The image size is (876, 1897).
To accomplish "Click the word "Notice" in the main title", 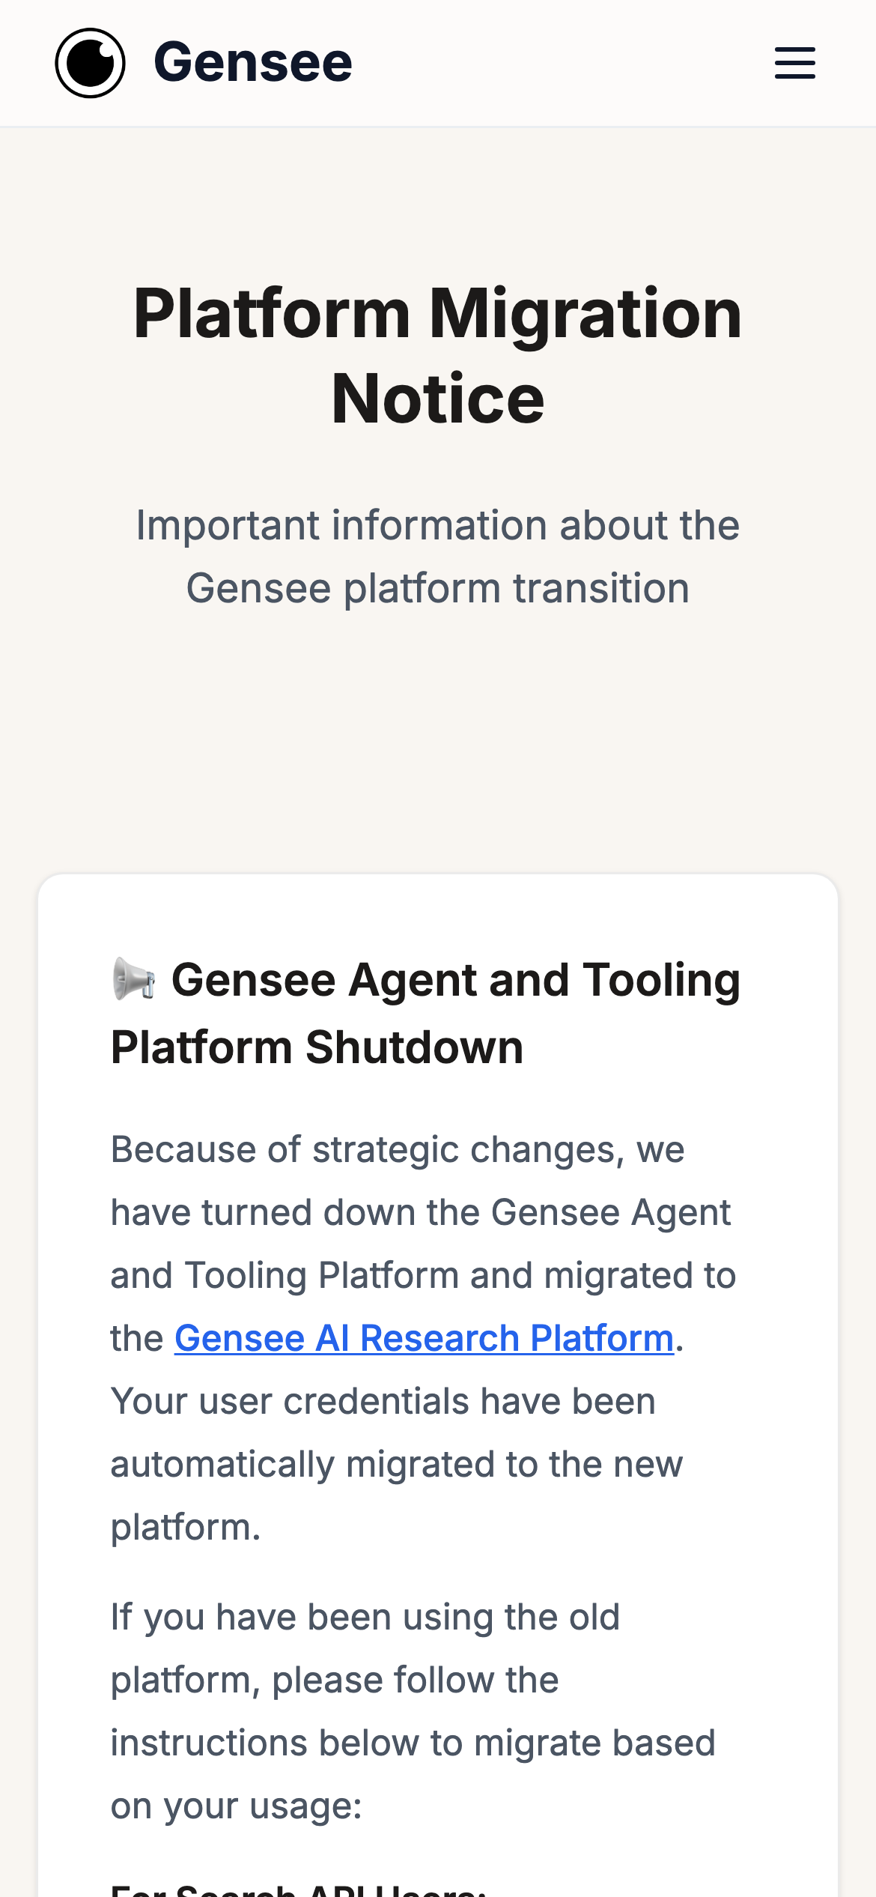I will click(x=437, y=399).
